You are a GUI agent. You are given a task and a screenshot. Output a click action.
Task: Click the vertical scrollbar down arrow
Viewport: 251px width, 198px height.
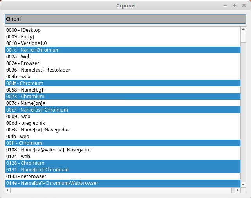coord(243,185)
